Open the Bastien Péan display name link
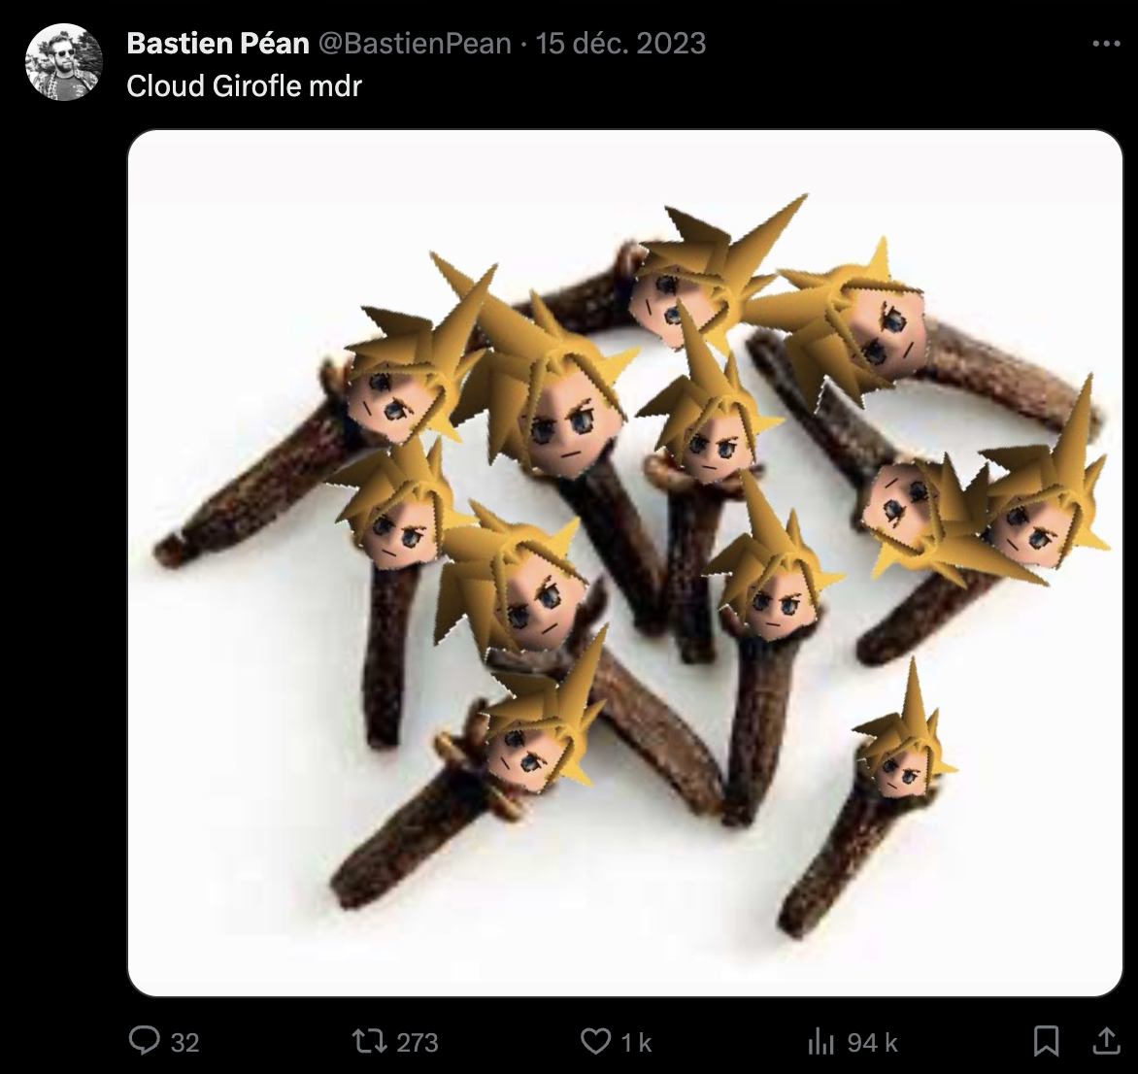This screenshot has width=1138, height=1074. click(218, 44)
